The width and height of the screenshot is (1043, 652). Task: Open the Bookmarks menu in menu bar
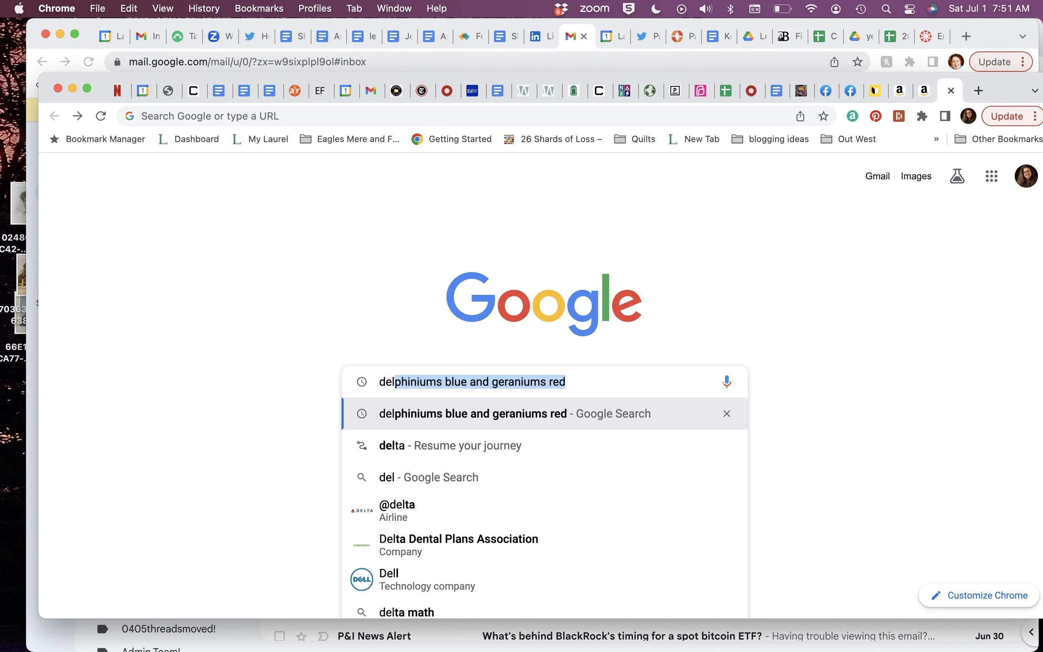point(259,9)
